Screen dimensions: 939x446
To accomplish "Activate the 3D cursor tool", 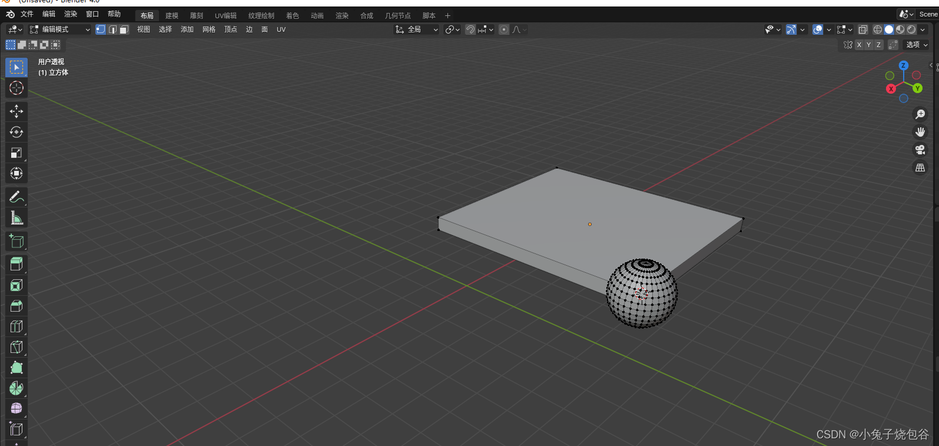I will [16, 88].
